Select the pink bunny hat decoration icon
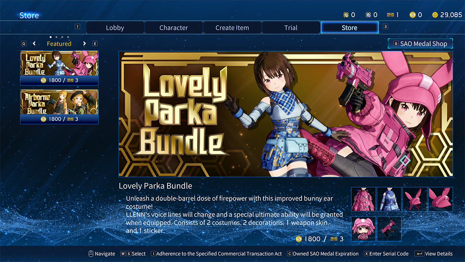The width and height of the screenshot is (465, 262). pyautogui.click(x=441, y=199)
